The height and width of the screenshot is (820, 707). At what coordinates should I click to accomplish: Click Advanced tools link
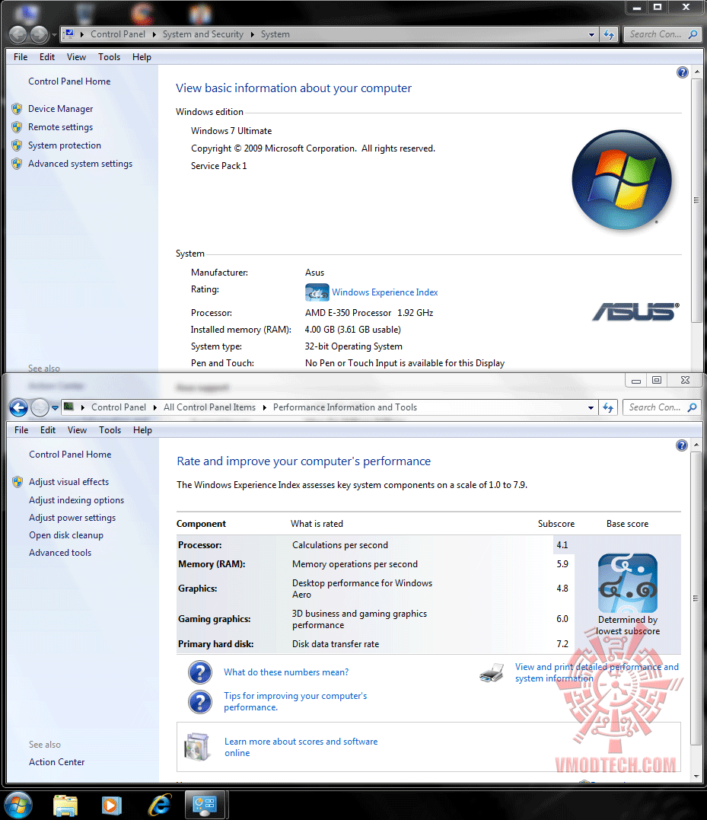(60, 553)
